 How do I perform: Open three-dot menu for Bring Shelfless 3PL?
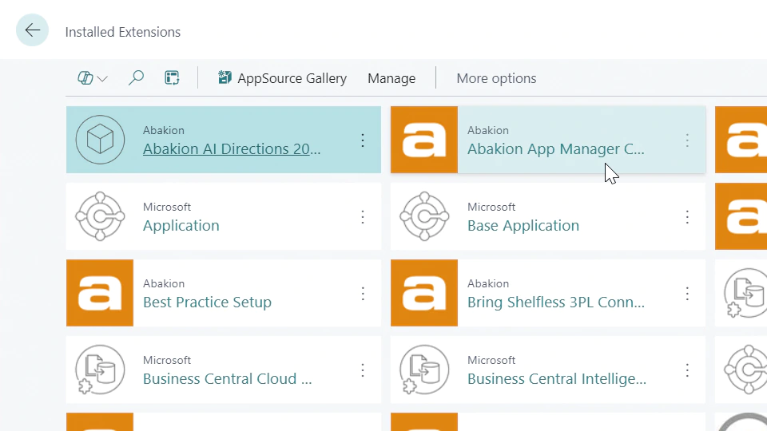(687, 293)
